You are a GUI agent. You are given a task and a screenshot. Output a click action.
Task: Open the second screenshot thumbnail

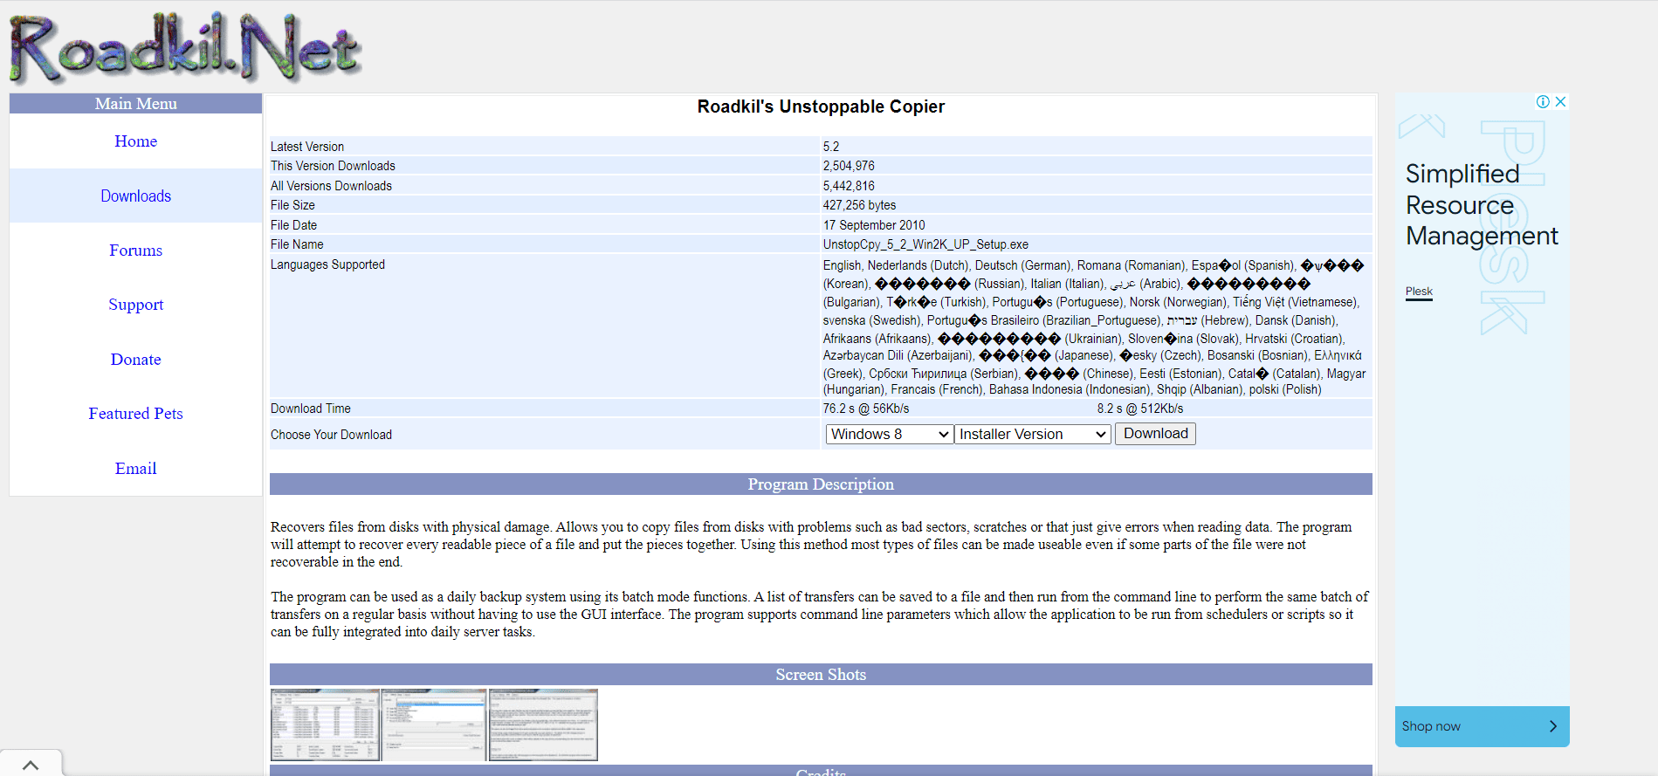click(433, 724)
